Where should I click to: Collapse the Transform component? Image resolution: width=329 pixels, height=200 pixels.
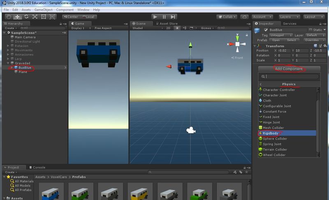[x=255, y=46]
